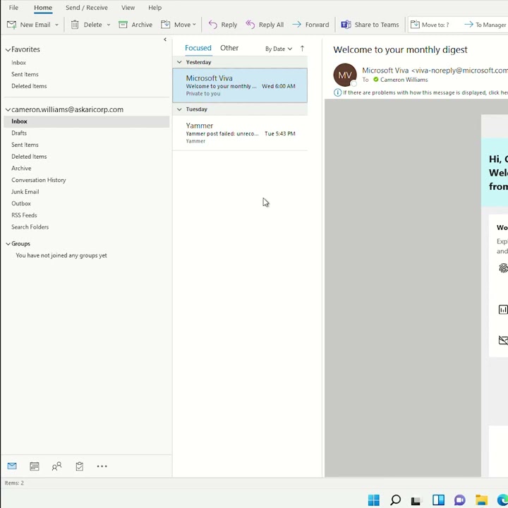The height and width of the screenshot is (508, 508).
Task: Open Search Folders
Action: coord(30,226)
